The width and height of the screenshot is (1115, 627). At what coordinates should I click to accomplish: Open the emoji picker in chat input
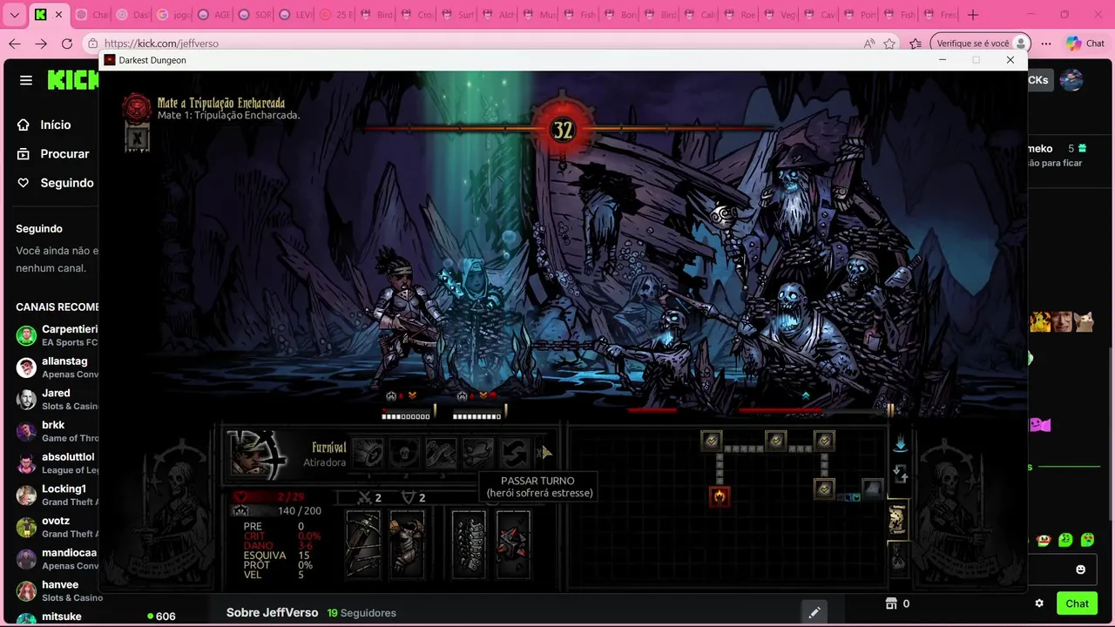(1080, 570)
